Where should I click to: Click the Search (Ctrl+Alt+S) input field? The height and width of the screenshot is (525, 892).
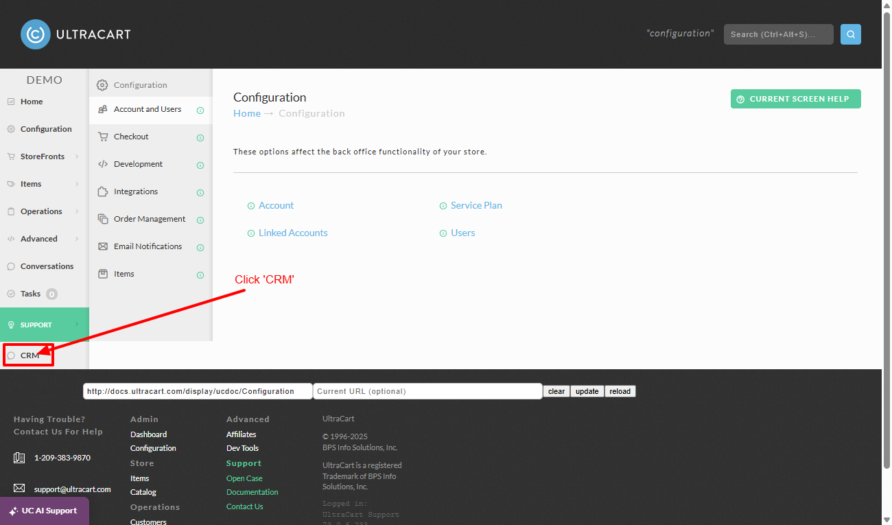779,34
